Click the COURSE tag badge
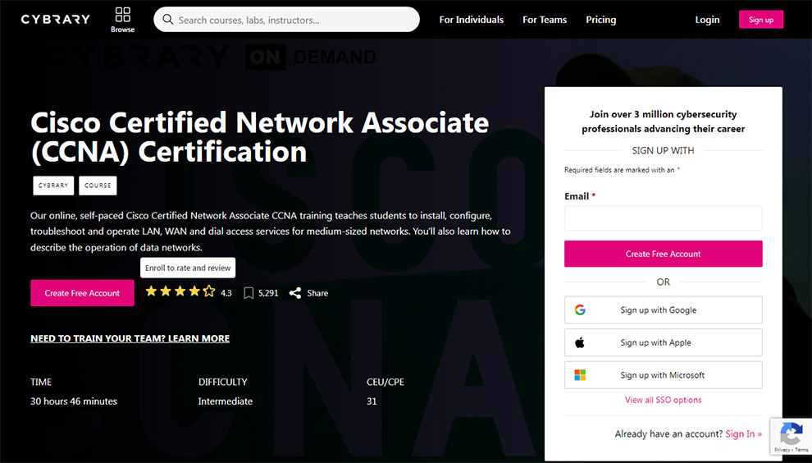 coord(98,186)
